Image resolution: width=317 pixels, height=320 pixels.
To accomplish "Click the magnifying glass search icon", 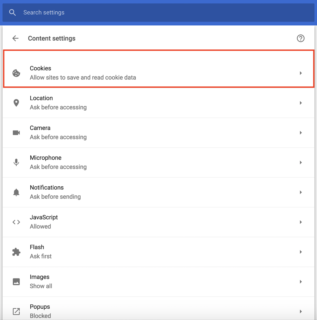I will (x=12, y=12).
